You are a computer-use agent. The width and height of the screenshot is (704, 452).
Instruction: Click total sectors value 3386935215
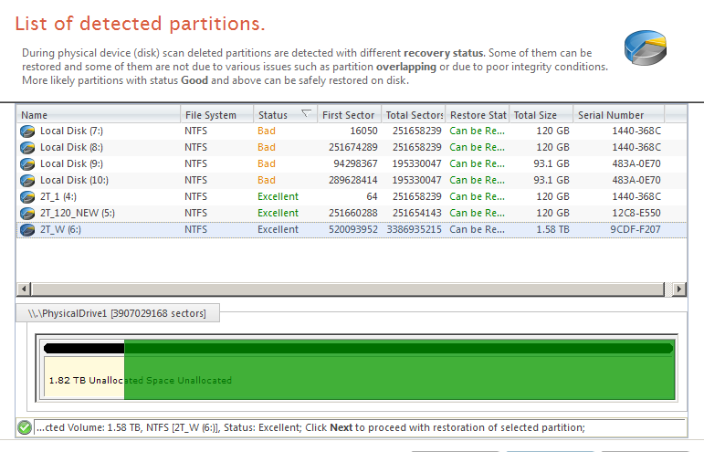[414, 230]
